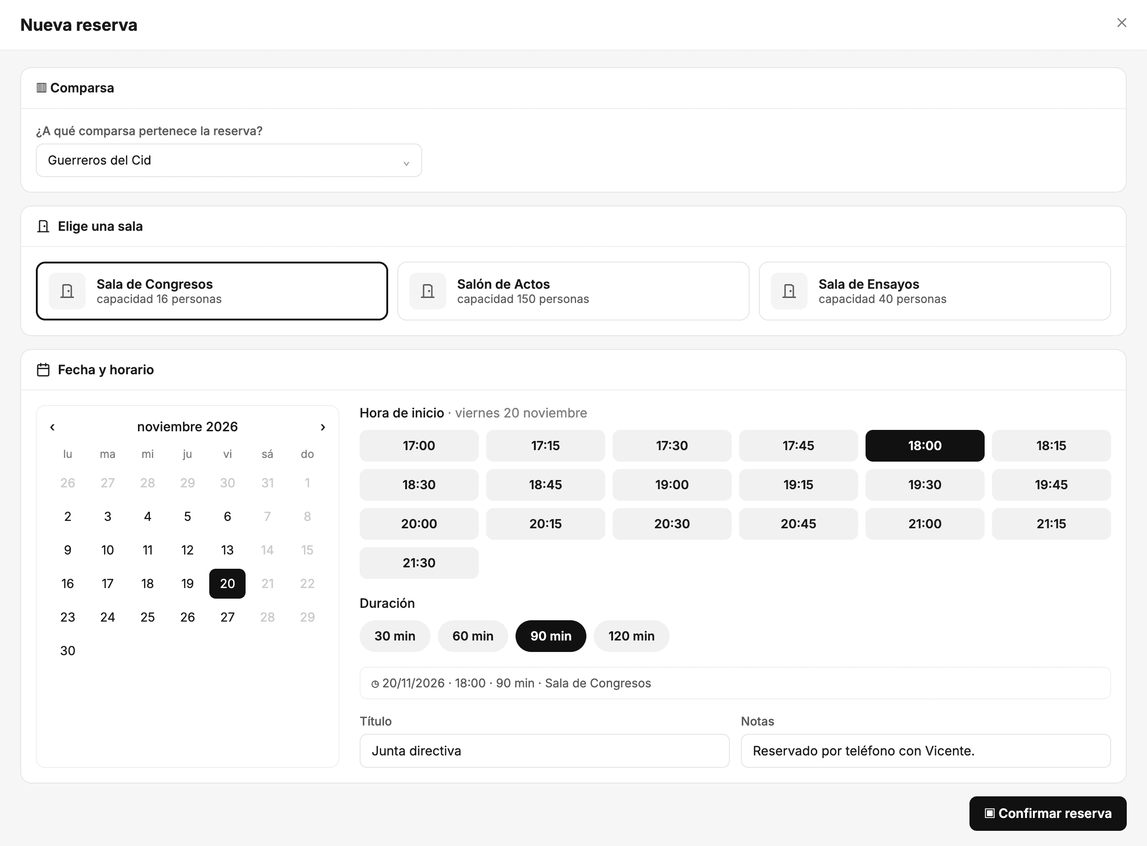Viewport: 1147px width, 846px height.
Task: Choose the 19:00 time slot
Action: coord(671,485)
